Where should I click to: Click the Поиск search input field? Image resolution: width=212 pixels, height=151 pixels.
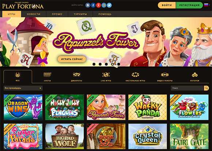[187, 88]
